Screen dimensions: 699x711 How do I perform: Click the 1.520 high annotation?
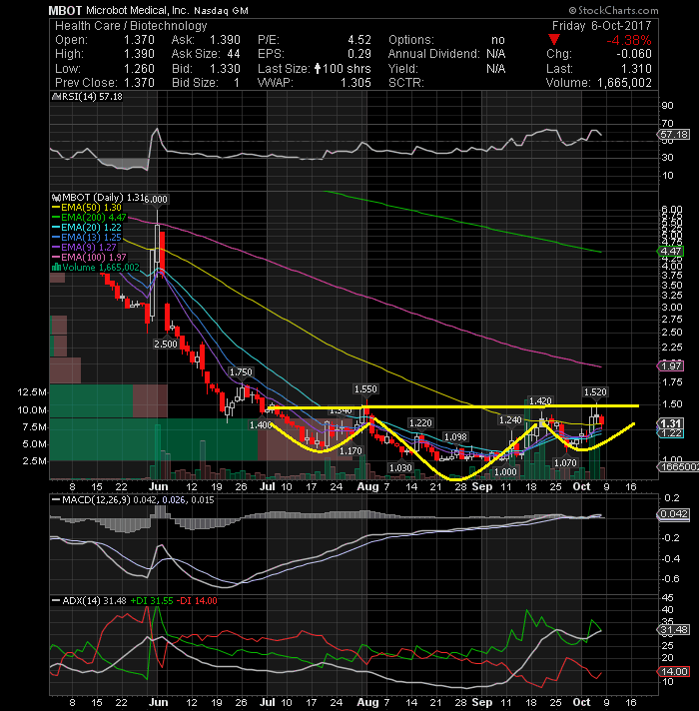click(595, 392)
